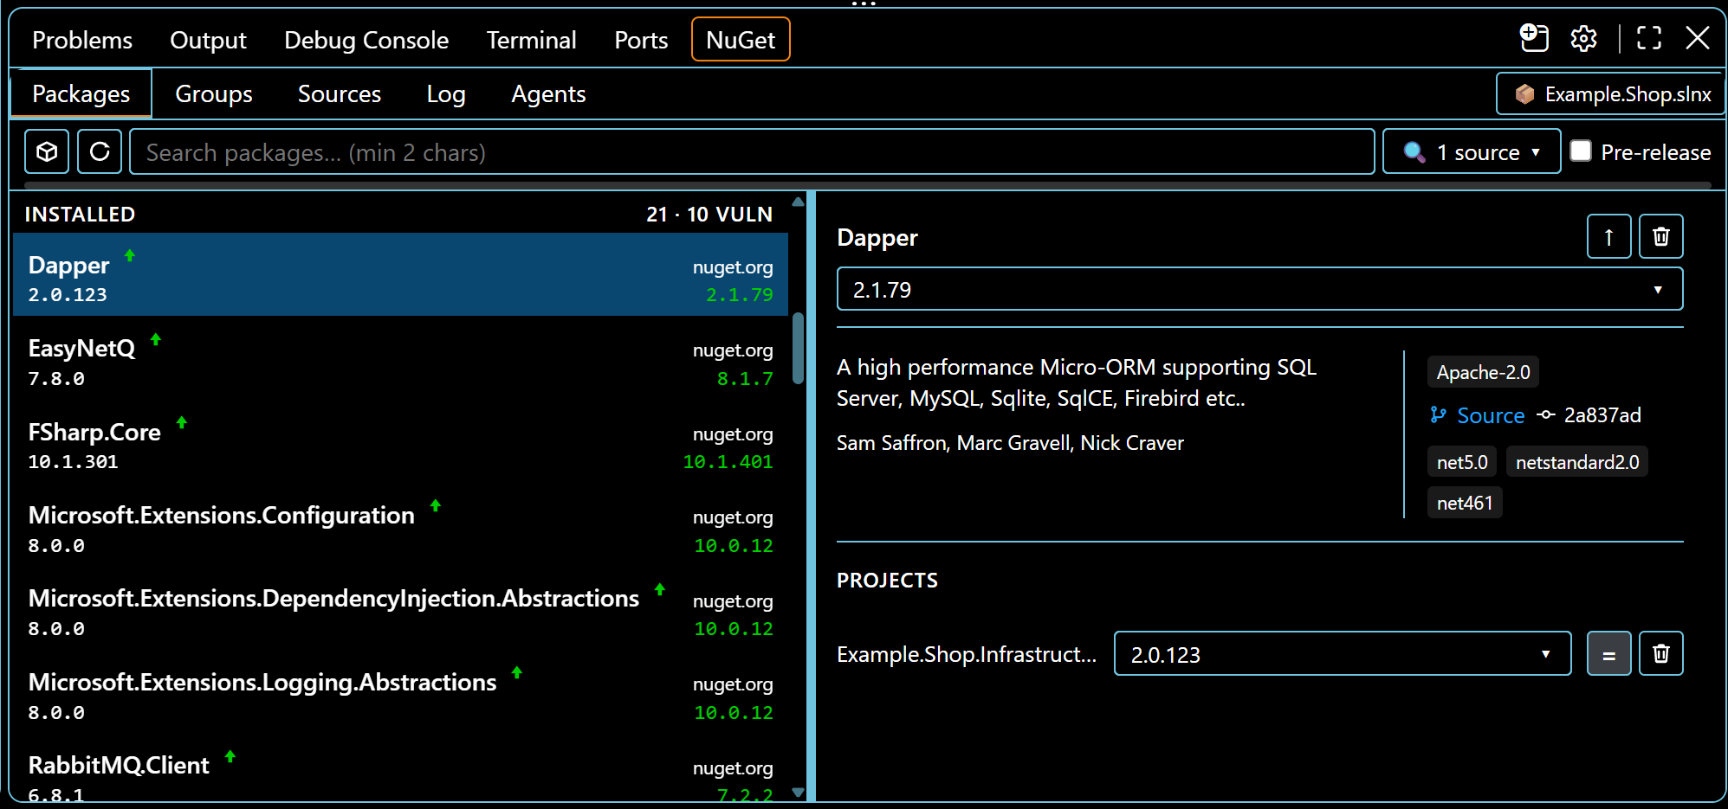This screenshot has width=1728, height=809.
Task: Uninstall Dapper using the top trash icon
Action: [x=1660, y=236]
